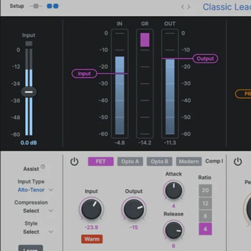Click the Learn button
This screenshot has height=251, width=251.
point(31,248)
